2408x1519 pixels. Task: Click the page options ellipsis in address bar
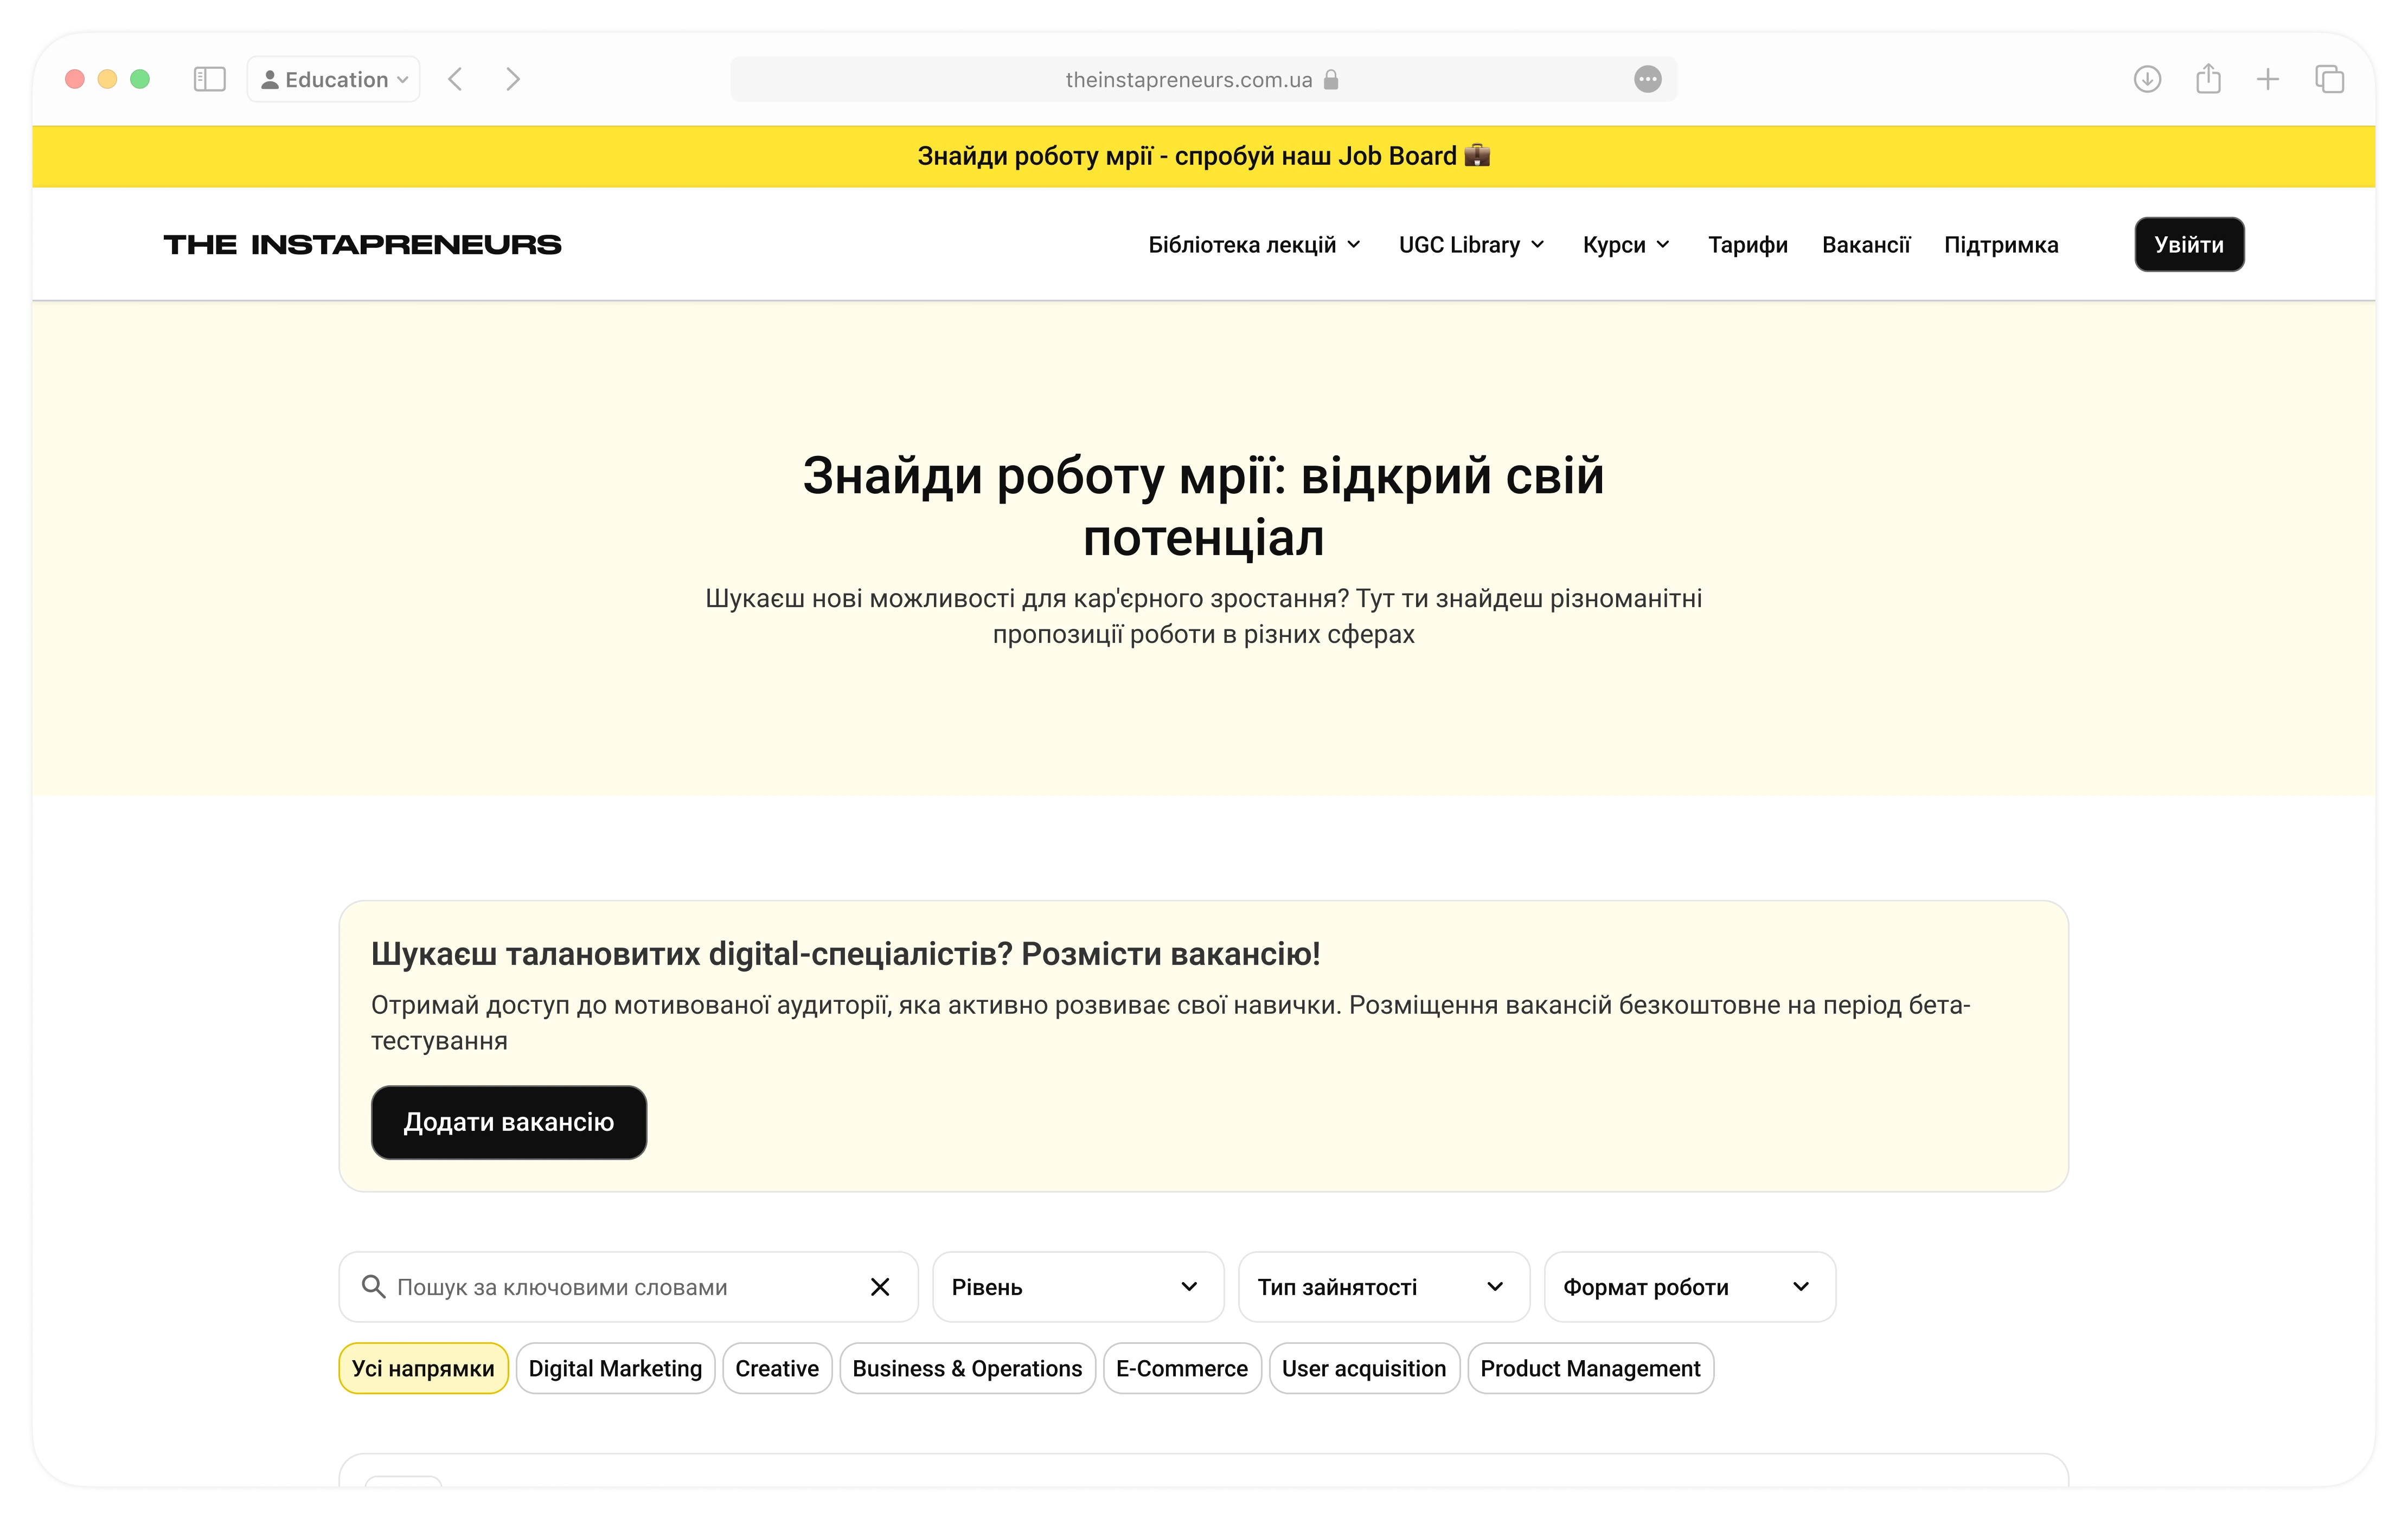(1647, 79)
